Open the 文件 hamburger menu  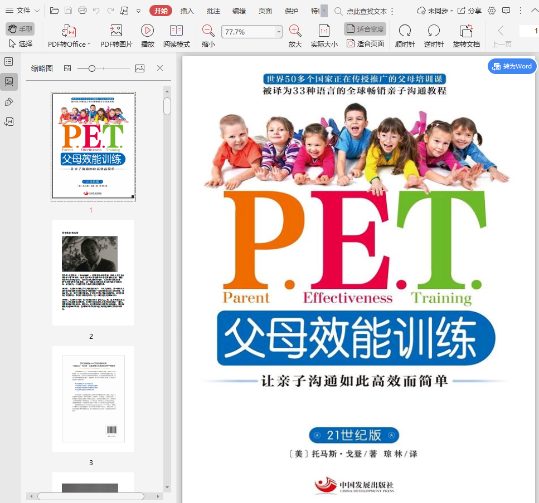[x=18, y=11]
